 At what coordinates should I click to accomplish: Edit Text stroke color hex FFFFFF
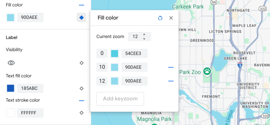tap(30, 113)
